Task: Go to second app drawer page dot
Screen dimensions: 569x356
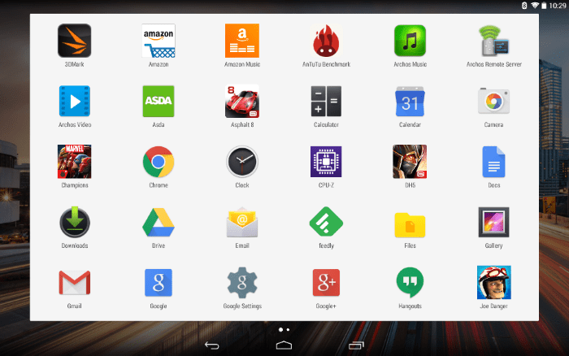Action: [x=288, y=330]
